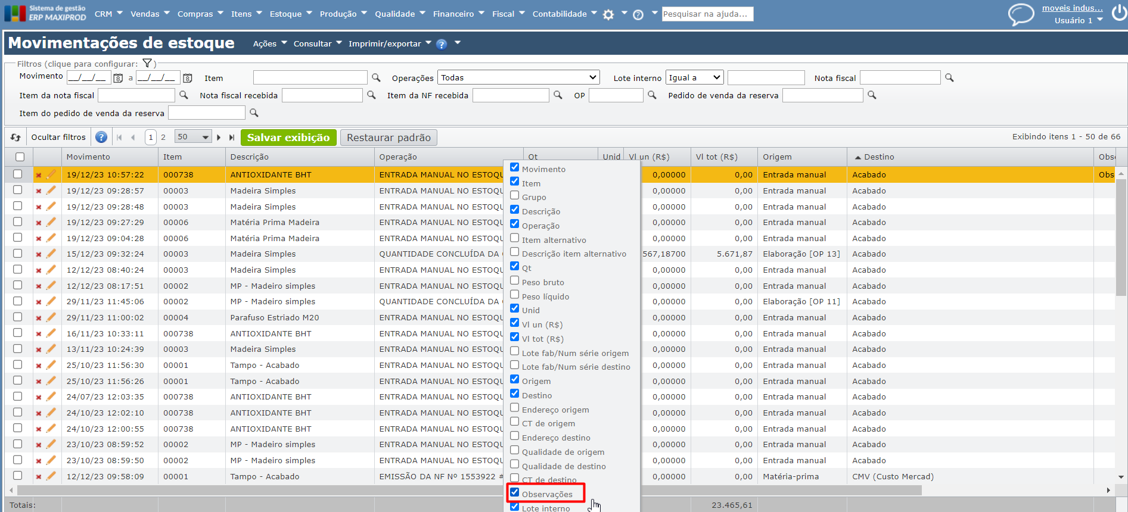Click the settings gear icon in top menu
This screenshot has width=1128, height=512.
(608, 15)
